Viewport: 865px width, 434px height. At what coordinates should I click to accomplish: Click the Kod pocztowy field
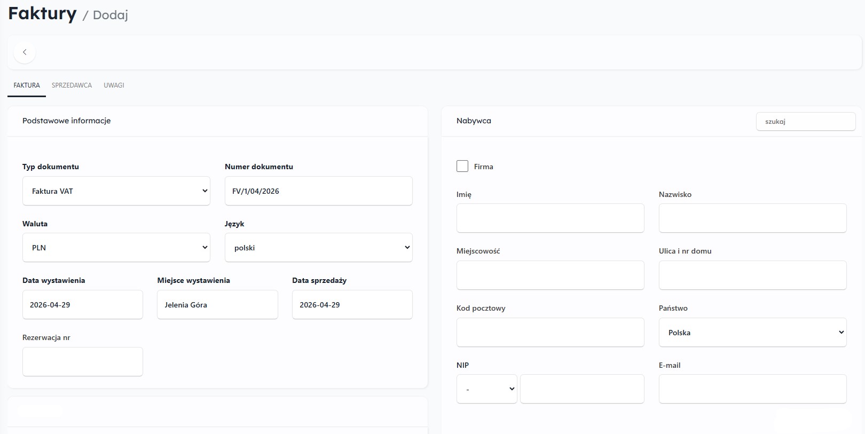pyautogui.click(x=551, y=333)
